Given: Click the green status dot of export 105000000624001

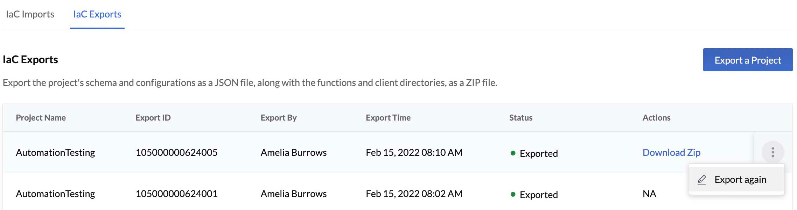Looking at the screenshot, I should tap(513, 194).
